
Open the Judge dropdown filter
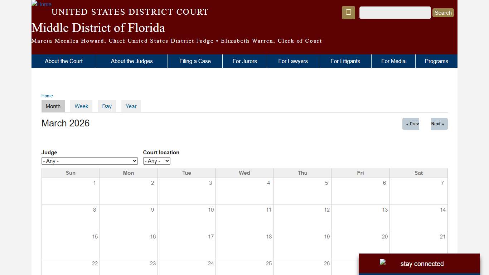(x=89, y=161)
